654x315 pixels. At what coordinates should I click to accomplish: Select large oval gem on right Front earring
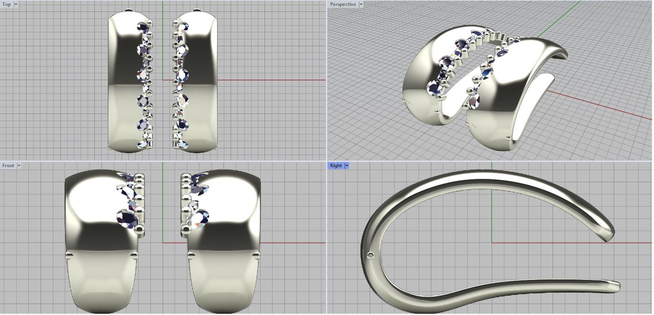click(199, 218)
